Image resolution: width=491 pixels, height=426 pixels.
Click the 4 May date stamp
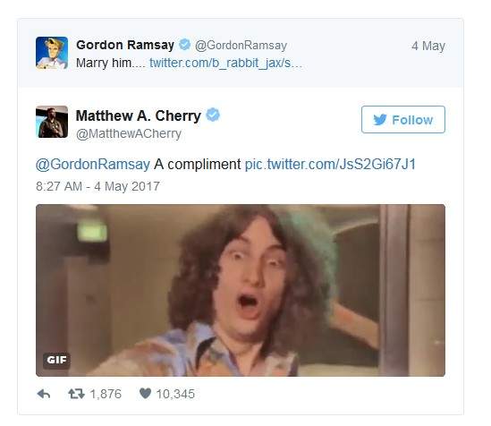[x=428, y=46]
